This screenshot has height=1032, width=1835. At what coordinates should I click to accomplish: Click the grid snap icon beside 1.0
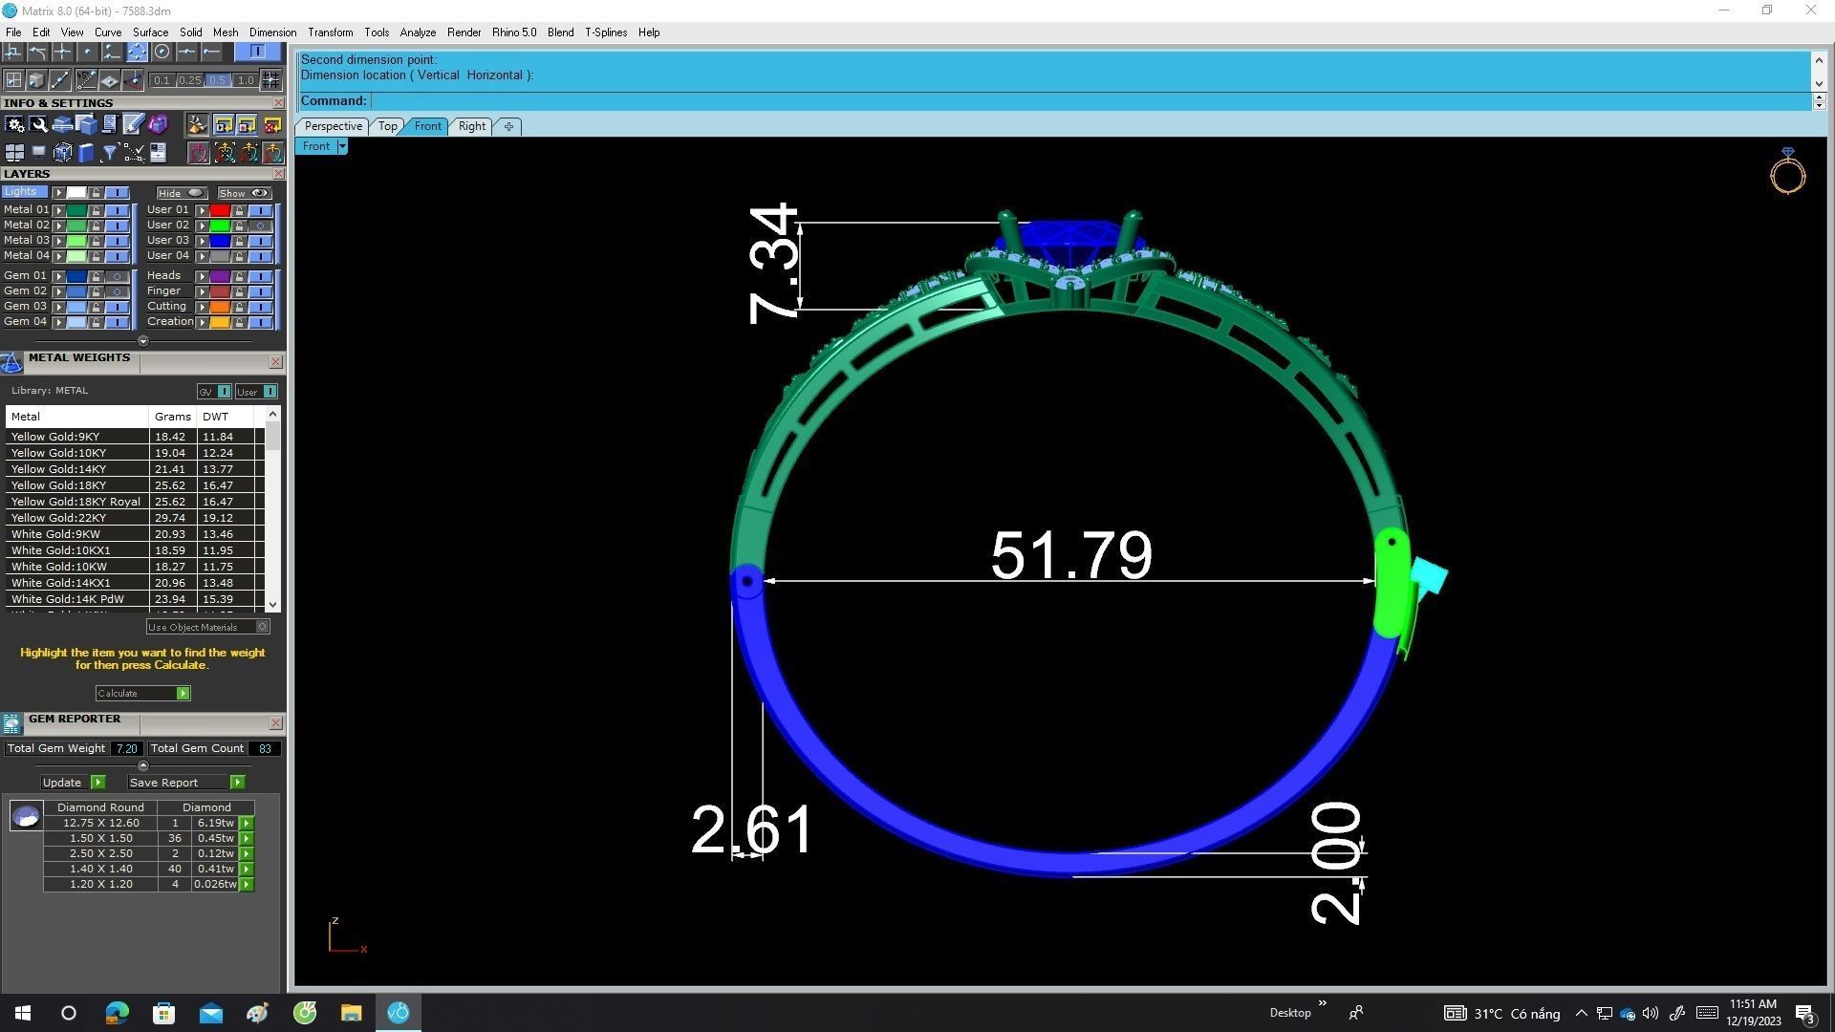pos(271,80)
